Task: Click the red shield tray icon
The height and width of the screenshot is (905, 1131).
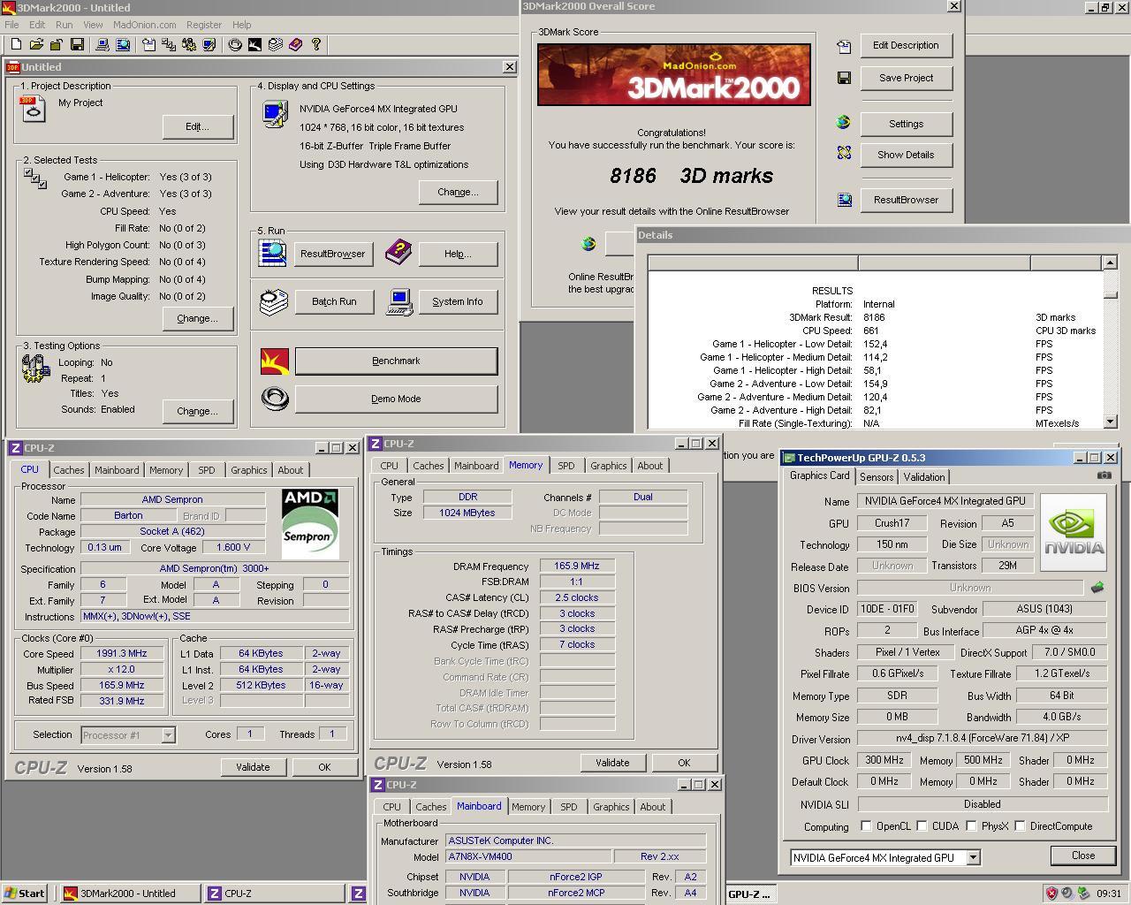Action: pyautogui.click(x=1051, y=894)
